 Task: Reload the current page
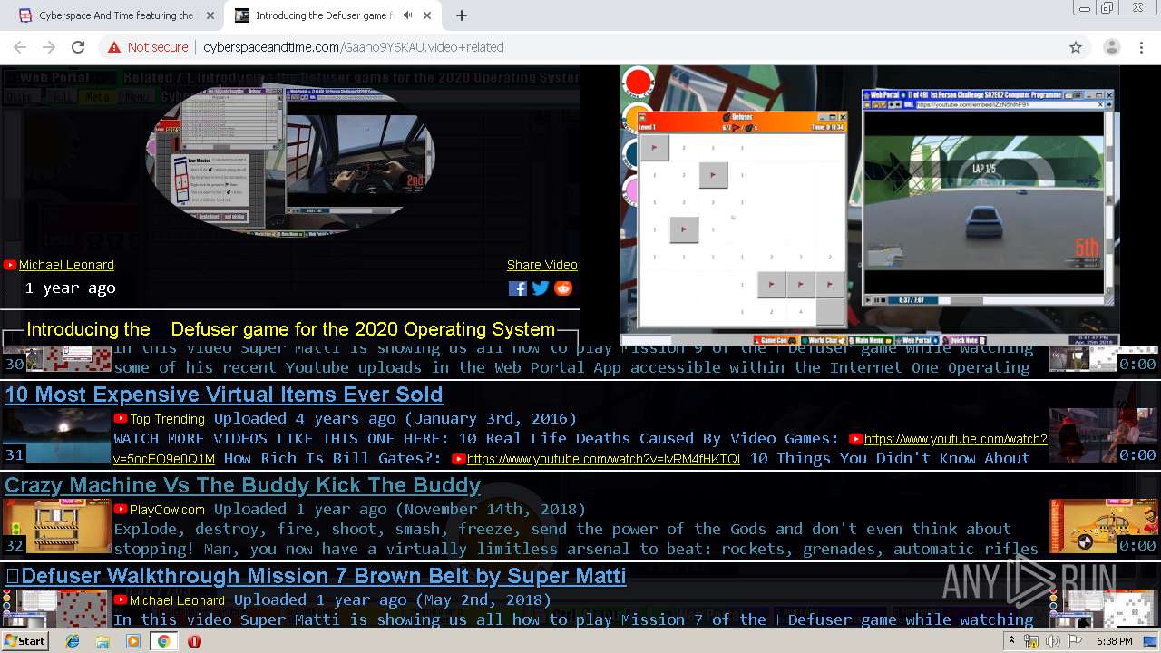[78, 47]
